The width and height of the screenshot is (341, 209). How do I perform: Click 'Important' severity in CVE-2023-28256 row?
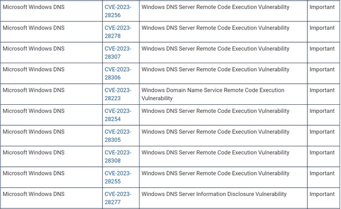click(322, 7)
